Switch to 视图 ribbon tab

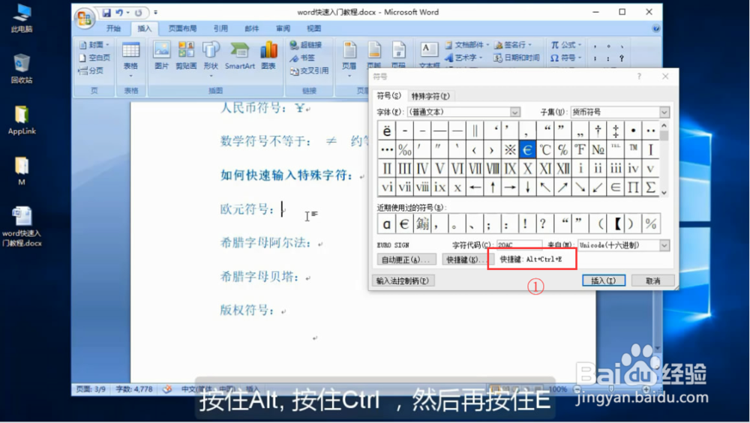tap(313, 28)
